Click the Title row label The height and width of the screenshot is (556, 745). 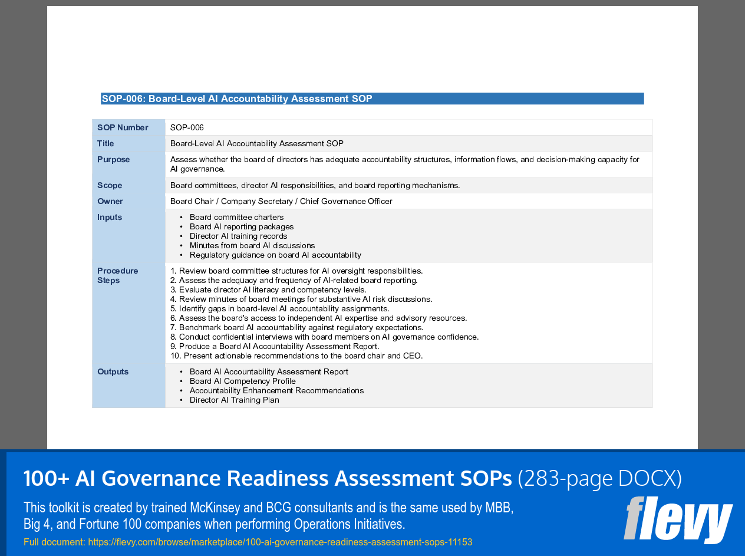point(104,143)
